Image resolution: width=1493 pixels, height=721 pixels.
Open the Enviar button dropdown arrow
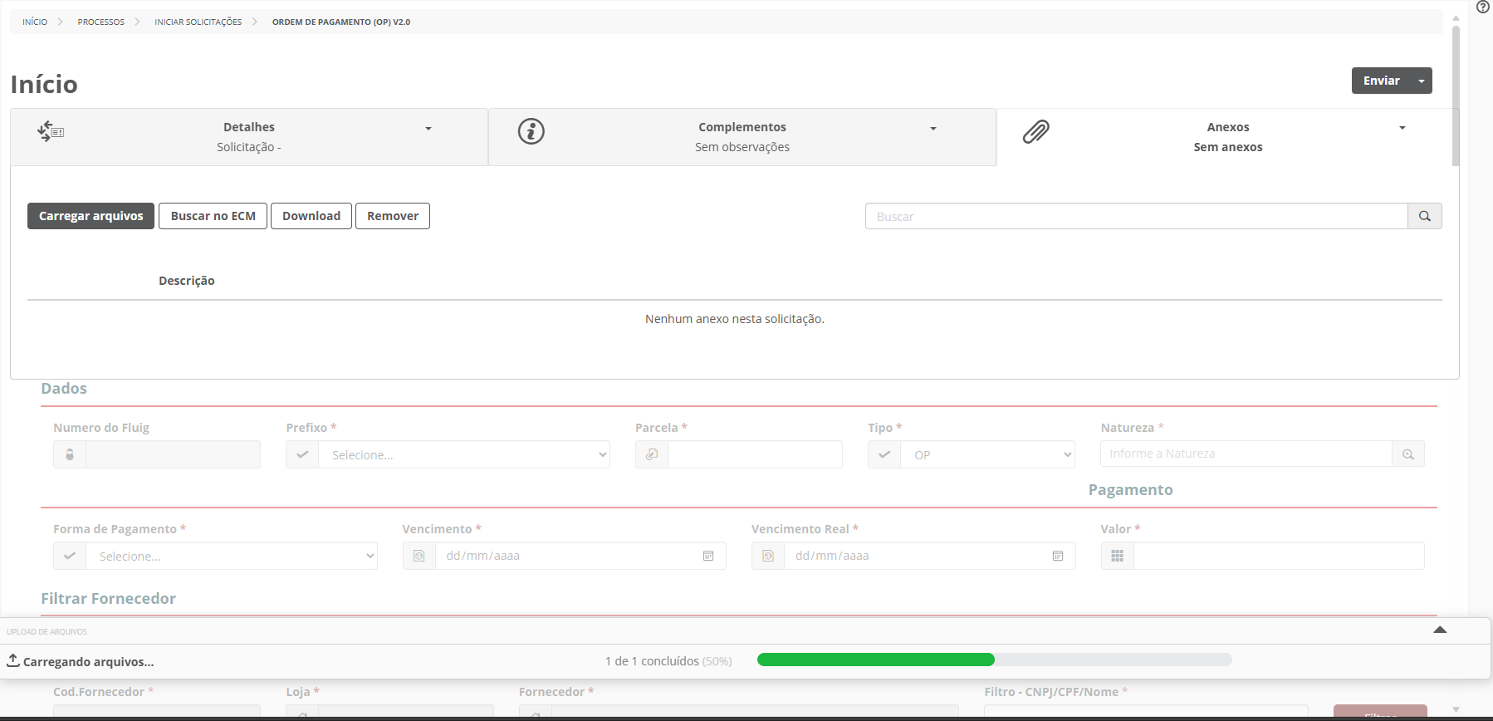tap(1422, 81)
